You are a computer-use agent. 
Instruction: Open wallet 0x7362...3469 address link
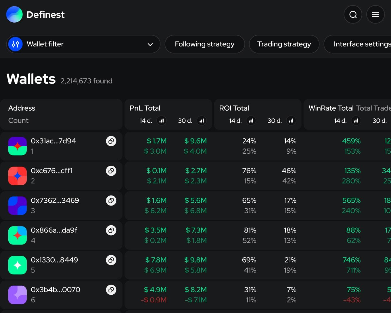click(x=55, y=200)
